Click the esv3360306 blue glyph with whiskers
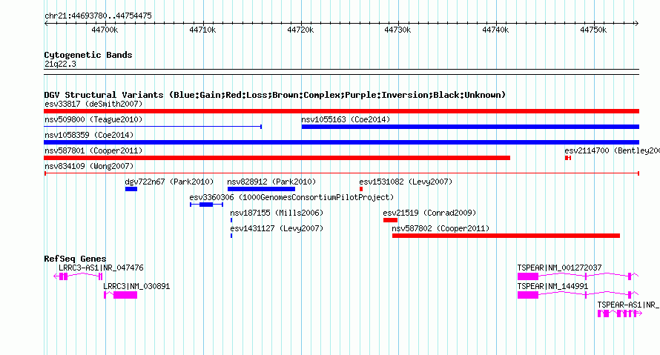Screen dimensions: 660x355 (206, 205)
